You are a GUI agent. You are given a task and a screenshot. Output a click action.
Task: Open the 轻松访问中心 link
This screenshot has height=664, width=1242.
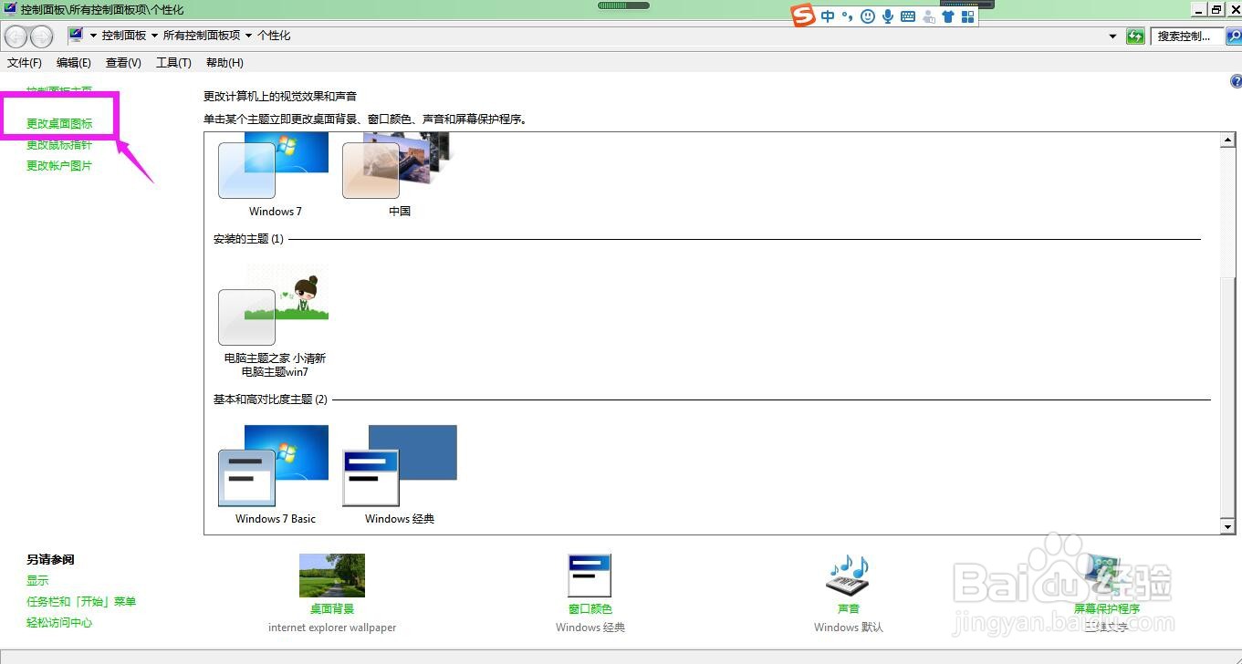point(59,623)
